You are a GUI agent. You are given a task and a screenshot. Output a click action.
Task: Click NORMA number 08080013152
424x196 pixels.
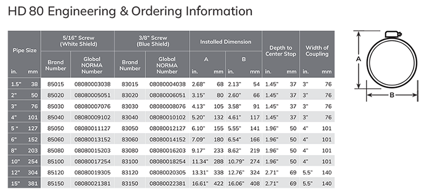(x=92, y=139)
